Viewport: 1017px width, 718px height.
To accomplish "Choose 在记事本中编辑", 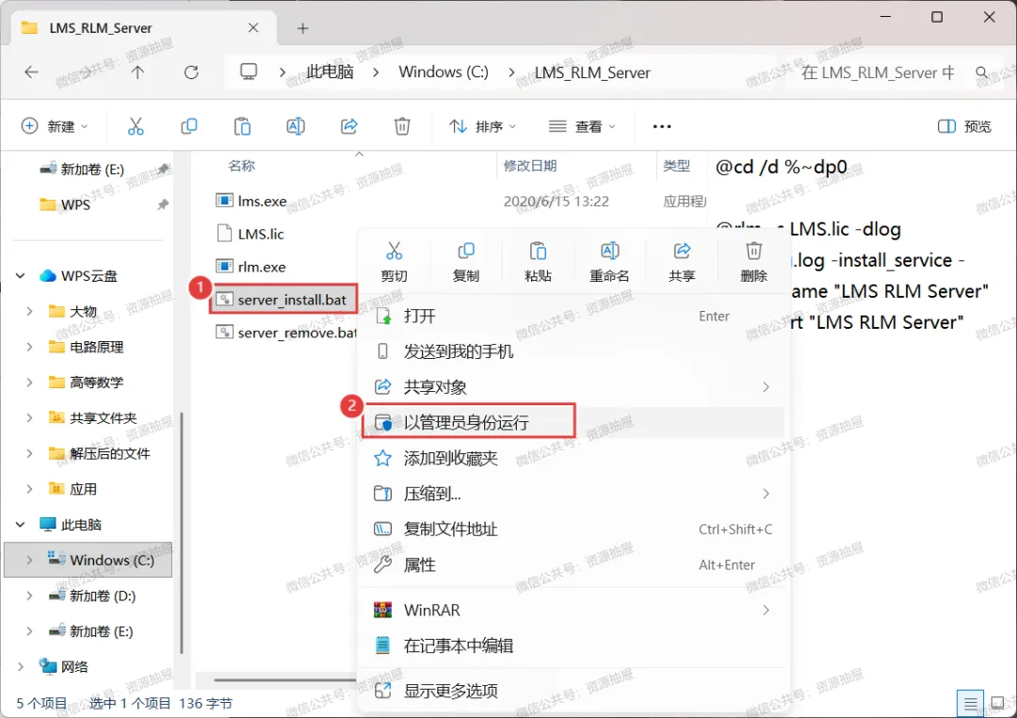I will pyautogui.click(x=573, y=646).
